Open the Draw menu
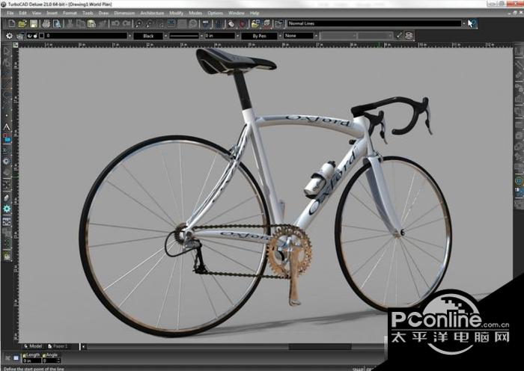This screenshot has width=524, height=371. pos(103,13)
